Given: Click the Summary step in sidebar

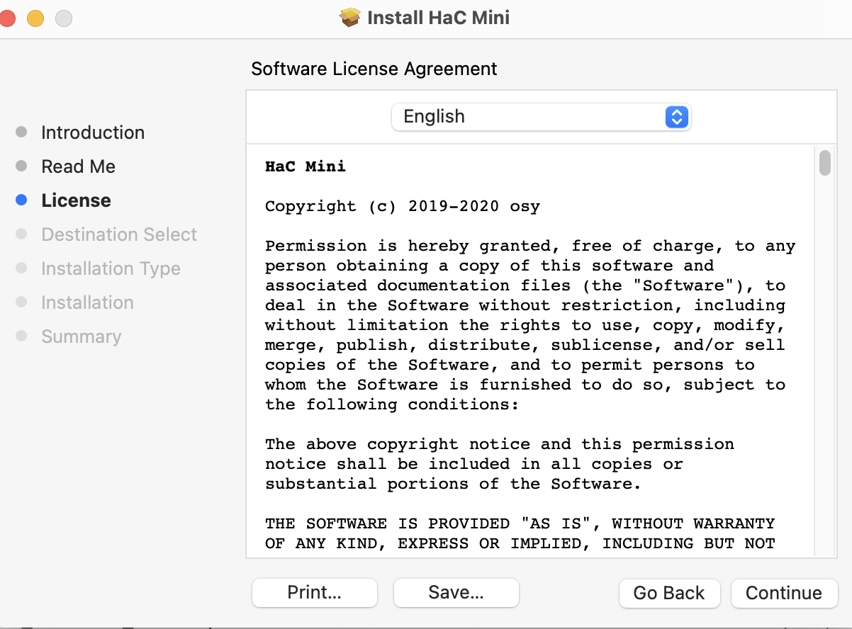Looking at the screenshot, I should [x=81, y=336].
